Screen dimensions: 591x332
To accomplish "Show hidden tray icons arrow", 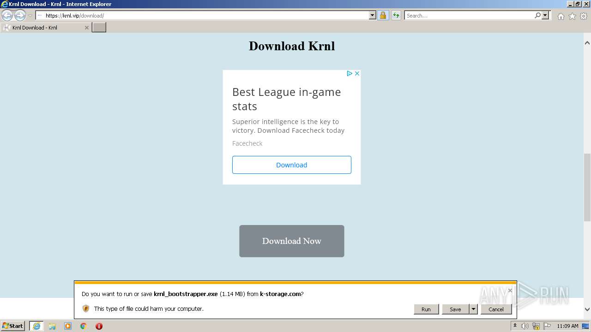I will (515, 326).
